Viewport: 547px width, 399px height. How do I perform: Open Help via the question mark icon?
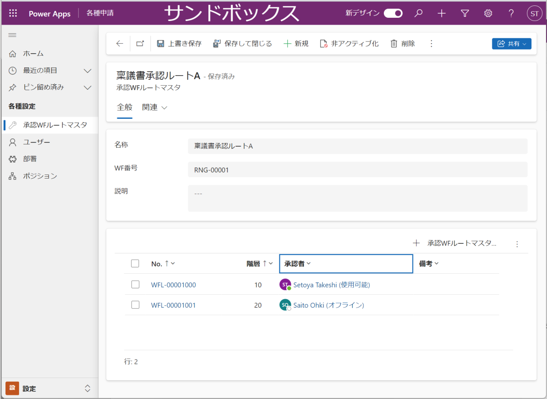511,13
